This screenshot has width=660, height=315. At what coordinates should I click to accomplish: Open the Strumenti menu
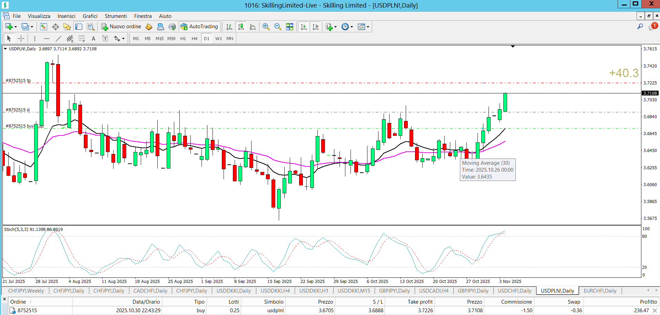116,16
